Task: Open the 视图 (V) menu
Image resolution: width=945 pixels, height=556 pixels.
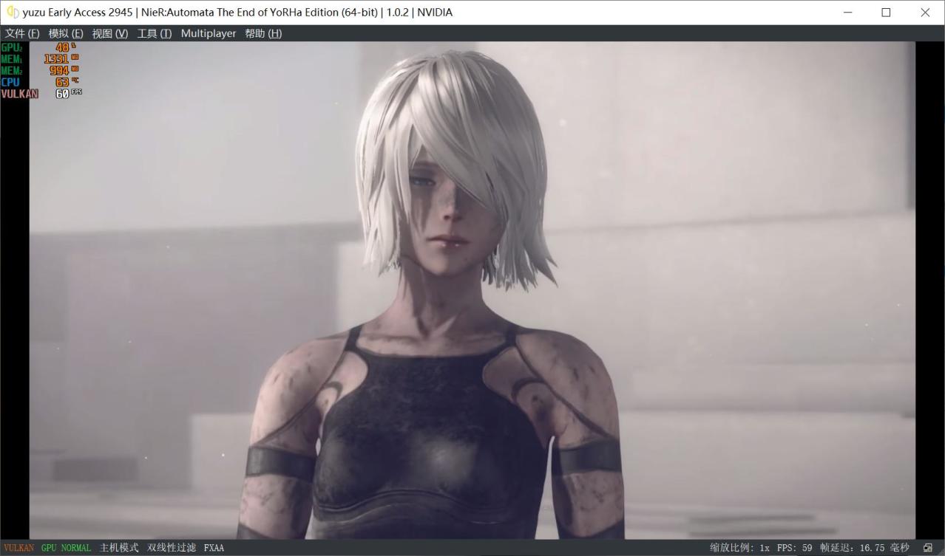Action: 110,33
